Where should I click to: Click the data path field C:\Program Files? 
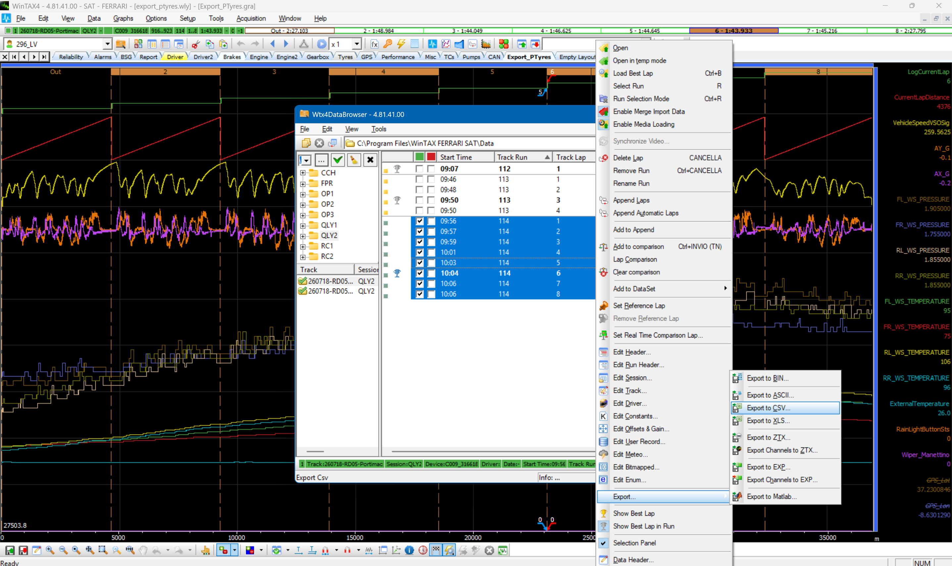click(x=469, y=143)
